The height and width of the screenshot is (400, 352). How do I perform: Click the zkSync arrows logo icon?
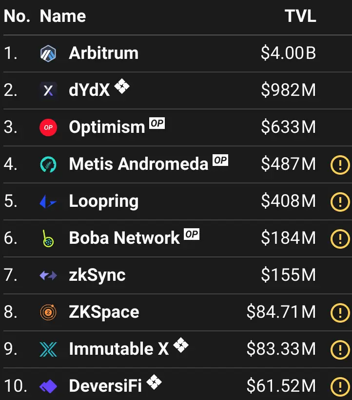(48, 275)
